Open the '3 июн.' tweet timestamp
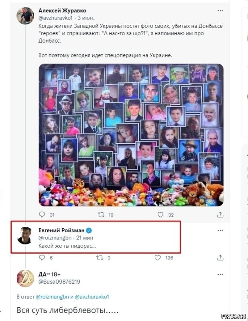 [x=86, y=18]
